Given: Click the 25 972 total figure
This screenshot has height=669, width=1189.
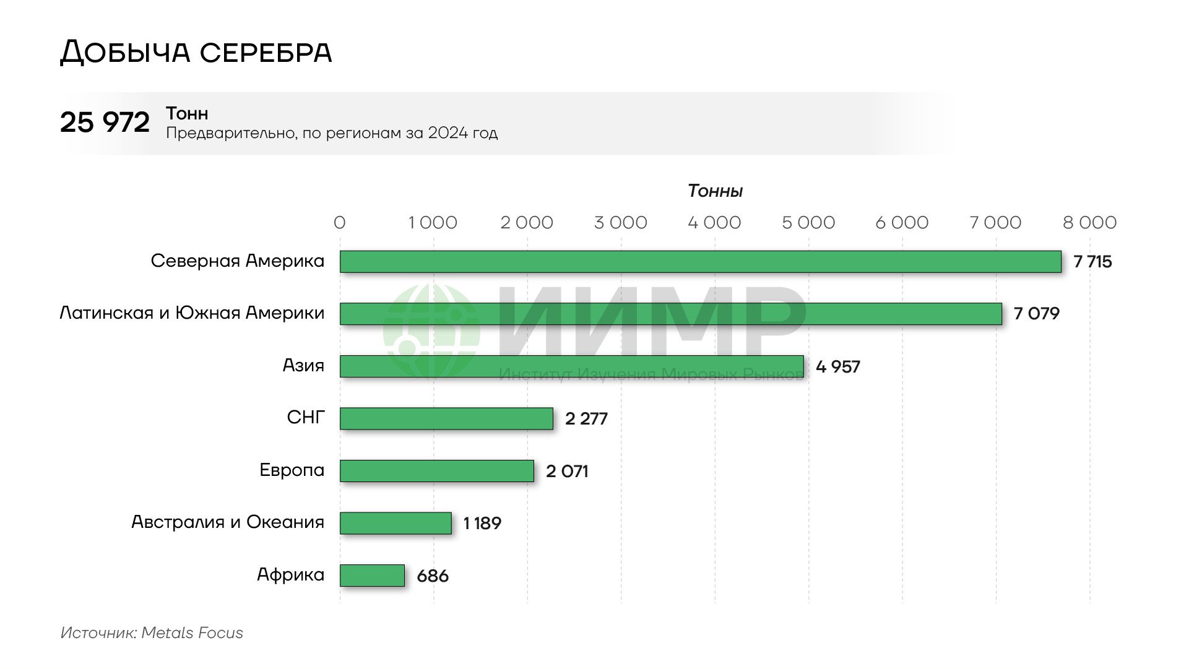Looking at the screenshot, I should (x=105, y=123).
